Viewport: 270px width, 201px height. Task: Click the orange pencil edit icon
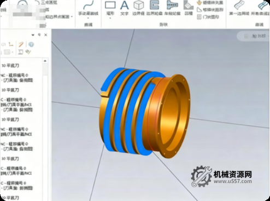point(21,44)
